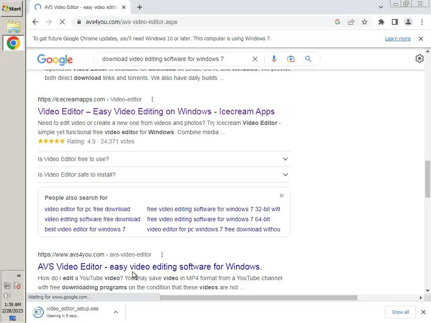Open the Chrome three-dot menu
Screen dimensions: 431x323
422,22
